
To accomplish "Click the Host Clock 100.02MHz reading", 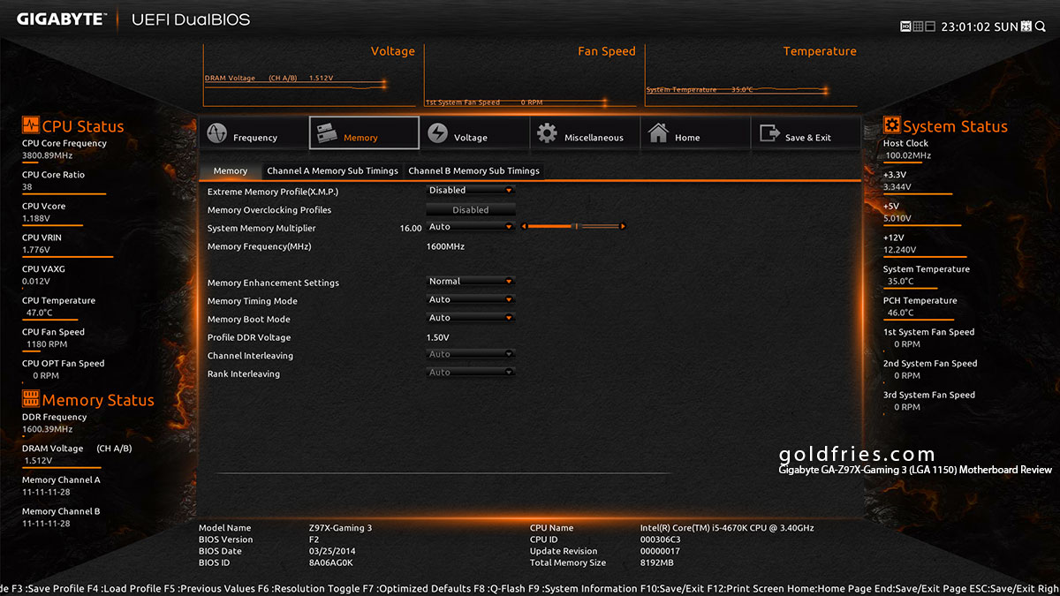I will [909, 155].
